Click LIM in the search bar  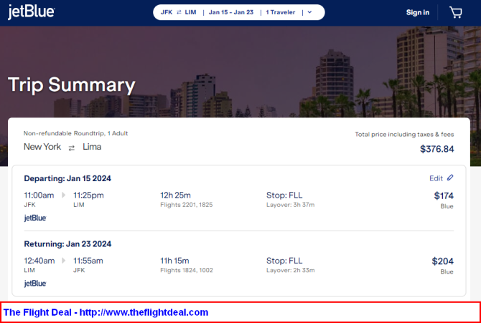tap(190, 13)
